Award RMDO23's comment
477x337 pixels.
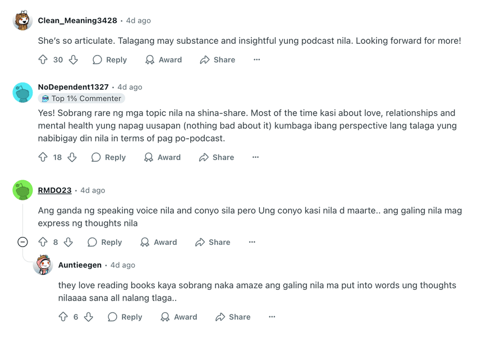(x=159, y=242)
